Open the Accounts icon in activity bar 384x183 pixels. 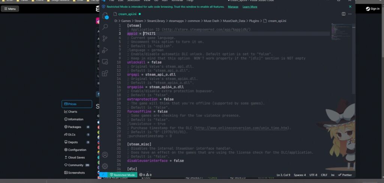tap(105, 155)
